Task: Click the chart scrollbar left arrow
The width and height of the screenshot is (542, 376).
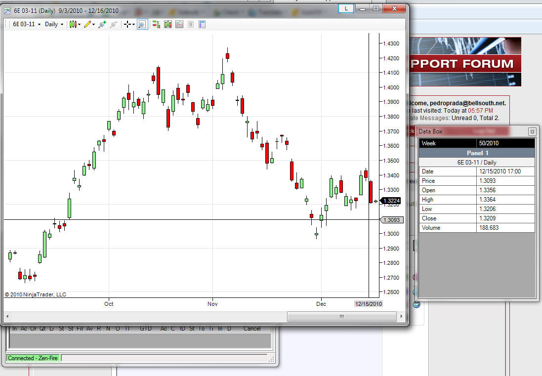Action: tap(7, 316)
